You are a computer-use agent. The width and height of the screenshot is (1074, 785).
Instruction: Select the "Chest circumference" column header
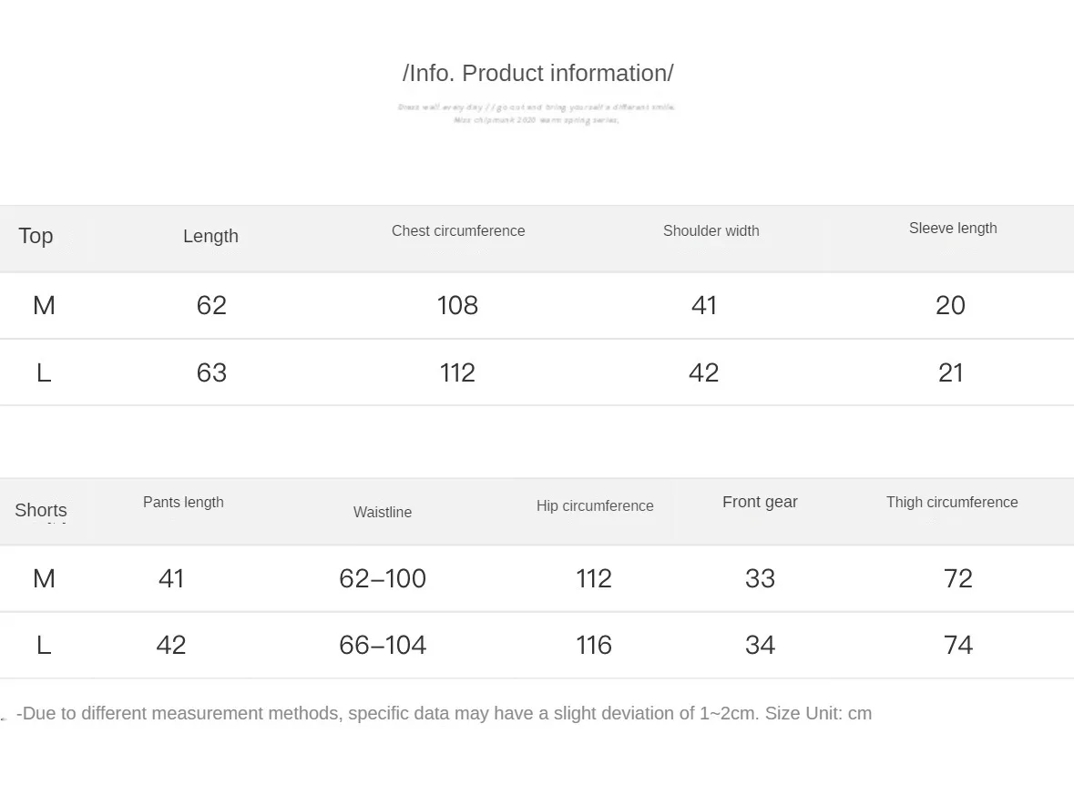point(458,231)
